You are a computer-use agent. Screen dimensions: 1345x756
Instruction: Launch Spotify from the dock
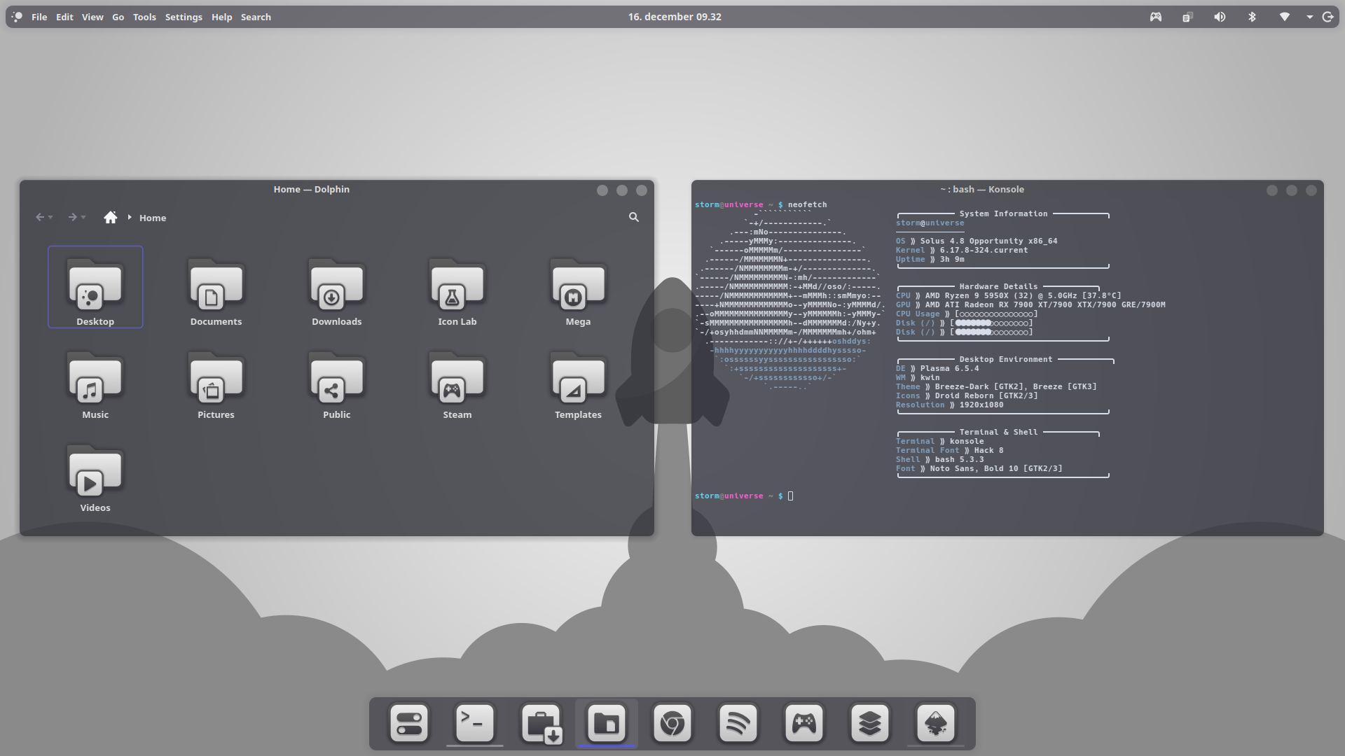coord(738,723)
